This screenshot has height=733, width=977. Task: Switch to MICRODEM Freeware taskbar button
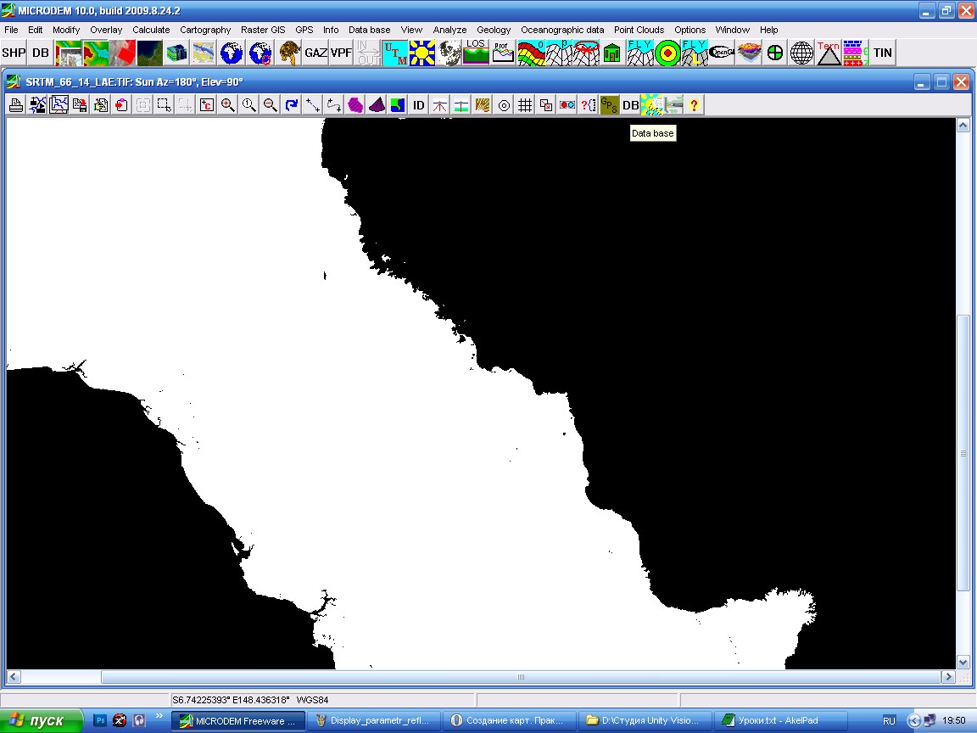pos(238,720)
